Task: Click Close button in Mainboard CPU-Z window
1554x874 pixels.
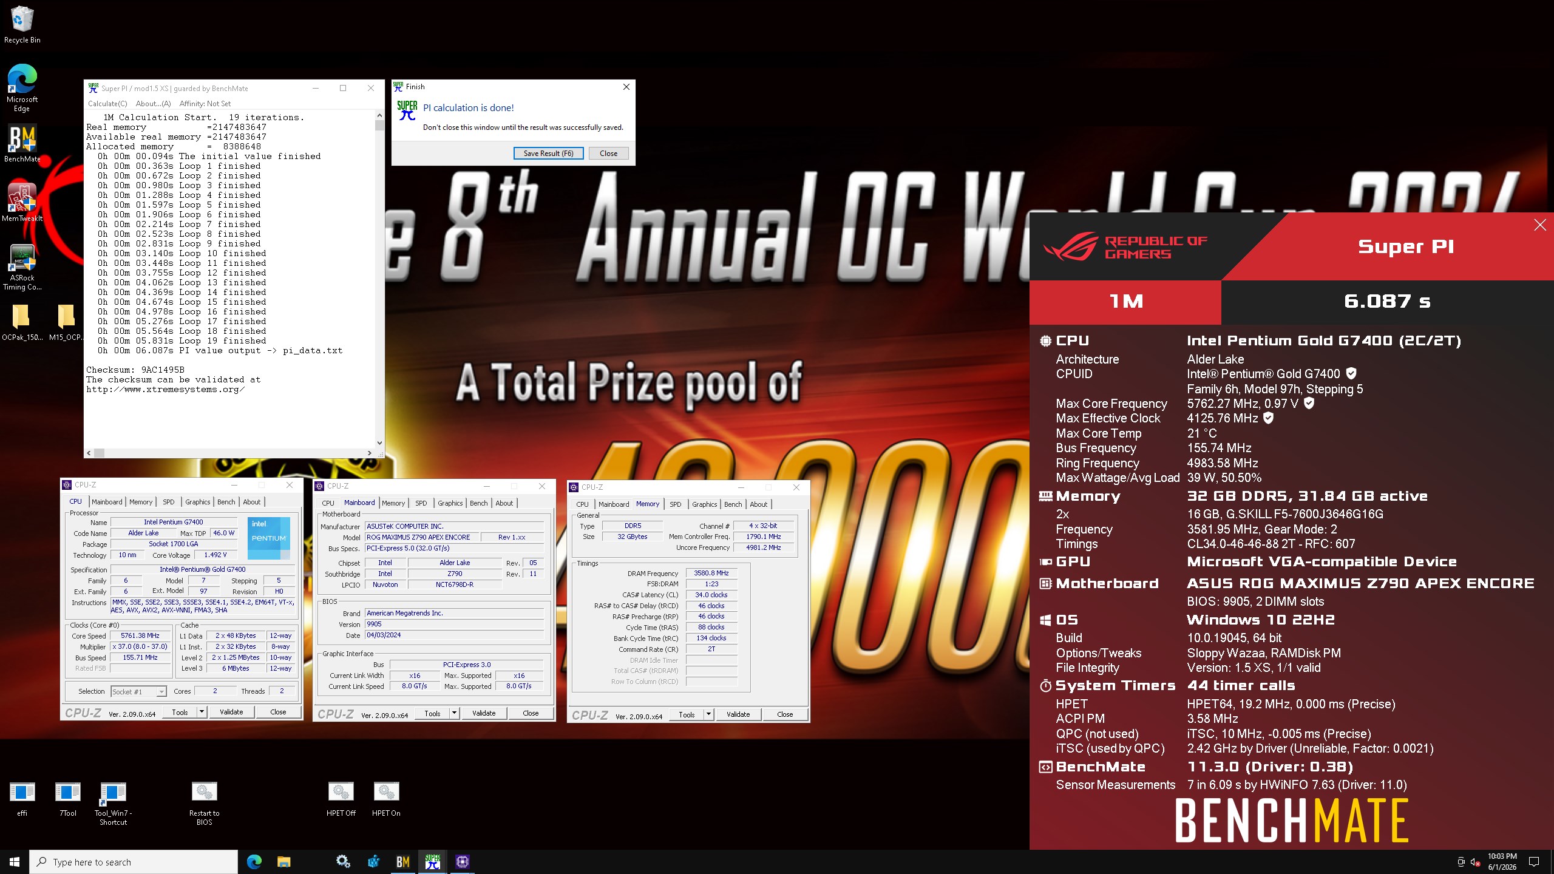Action: [x=531, y=713]
